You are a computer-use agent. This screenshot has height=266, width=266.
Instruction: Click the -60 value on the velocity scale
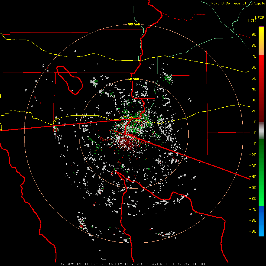(253, 199)
